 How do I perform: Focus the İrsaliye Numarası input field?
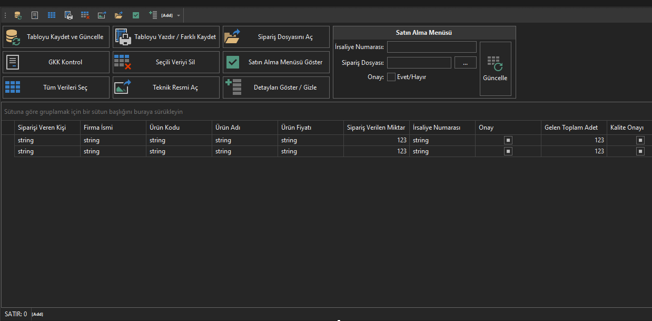point(432,47)
